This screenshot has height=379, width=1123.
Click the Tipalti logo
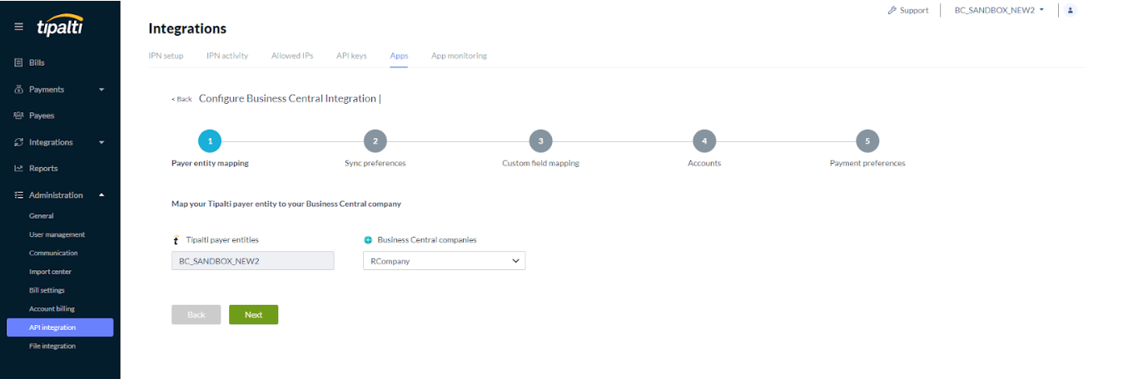pos(59,27)
